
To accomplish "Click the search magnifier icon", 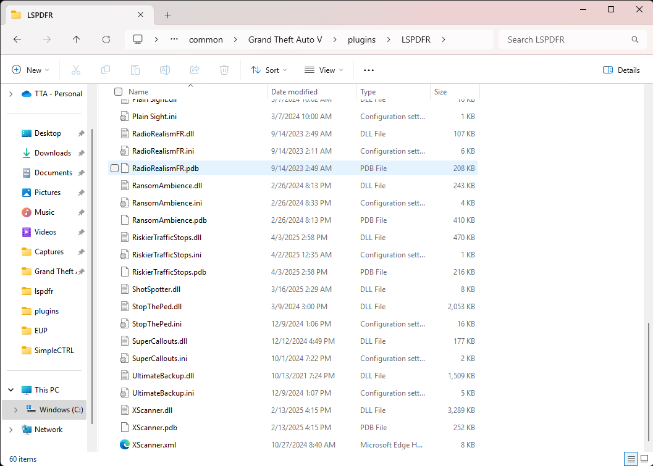I will pos(635,40).
